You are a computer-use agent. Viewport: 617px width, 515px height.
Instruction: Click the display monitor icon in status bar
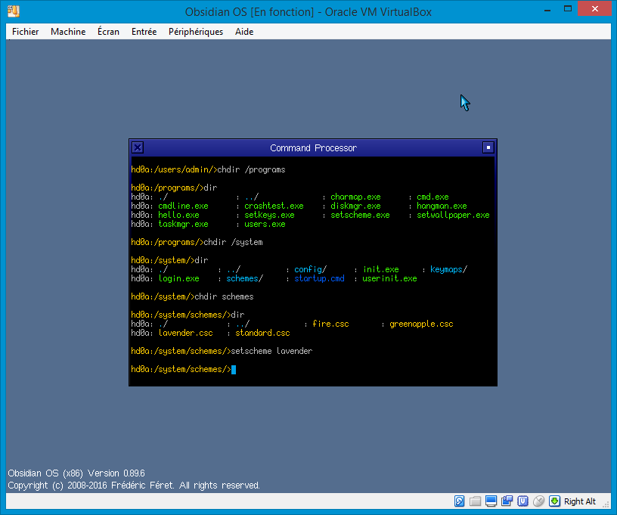(491, 501)
